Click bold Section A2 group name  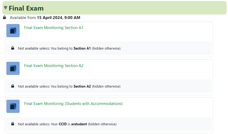coord(82,86)
